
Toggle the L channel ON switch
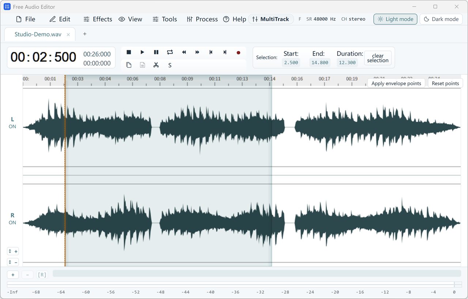click(12, 127)
